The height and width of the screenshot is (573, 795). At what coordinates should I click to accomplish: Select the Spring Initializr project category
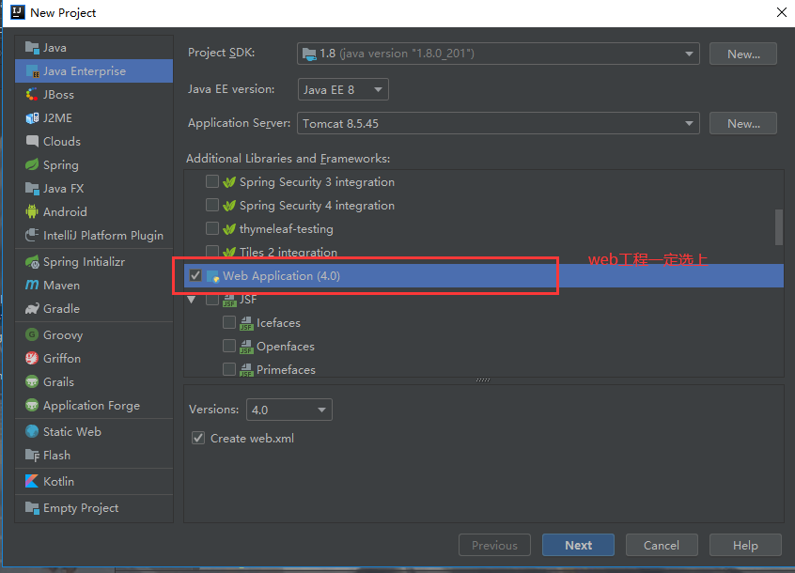click(x=94, y=262)
